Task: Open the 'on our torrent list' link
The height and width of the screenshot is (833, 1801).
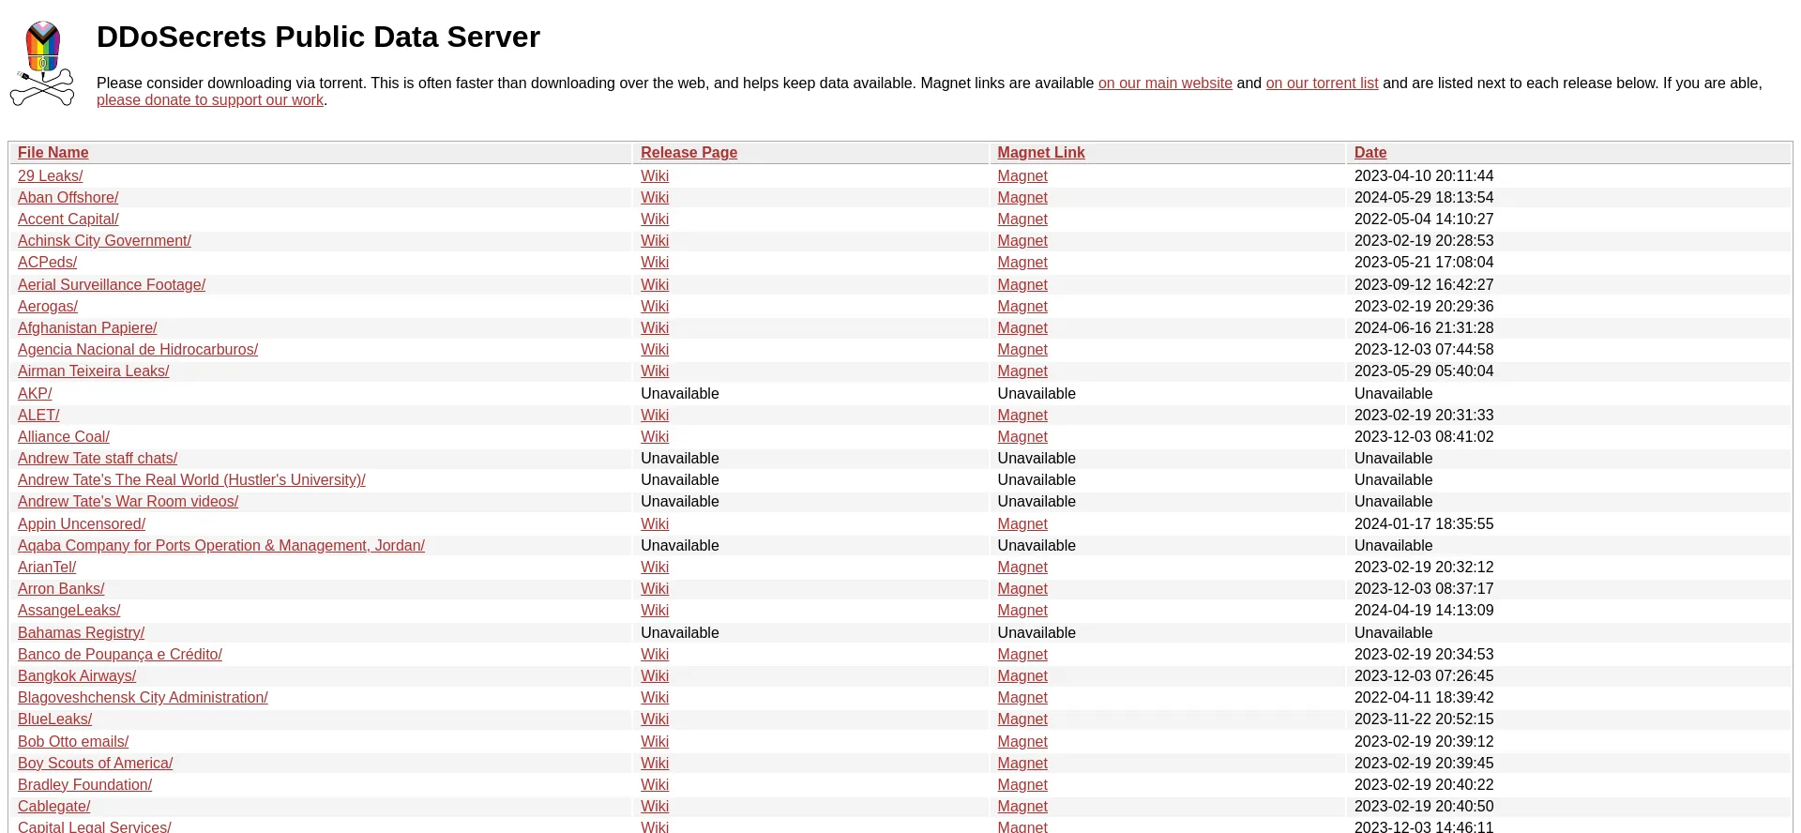Action: click(1322, 83)
